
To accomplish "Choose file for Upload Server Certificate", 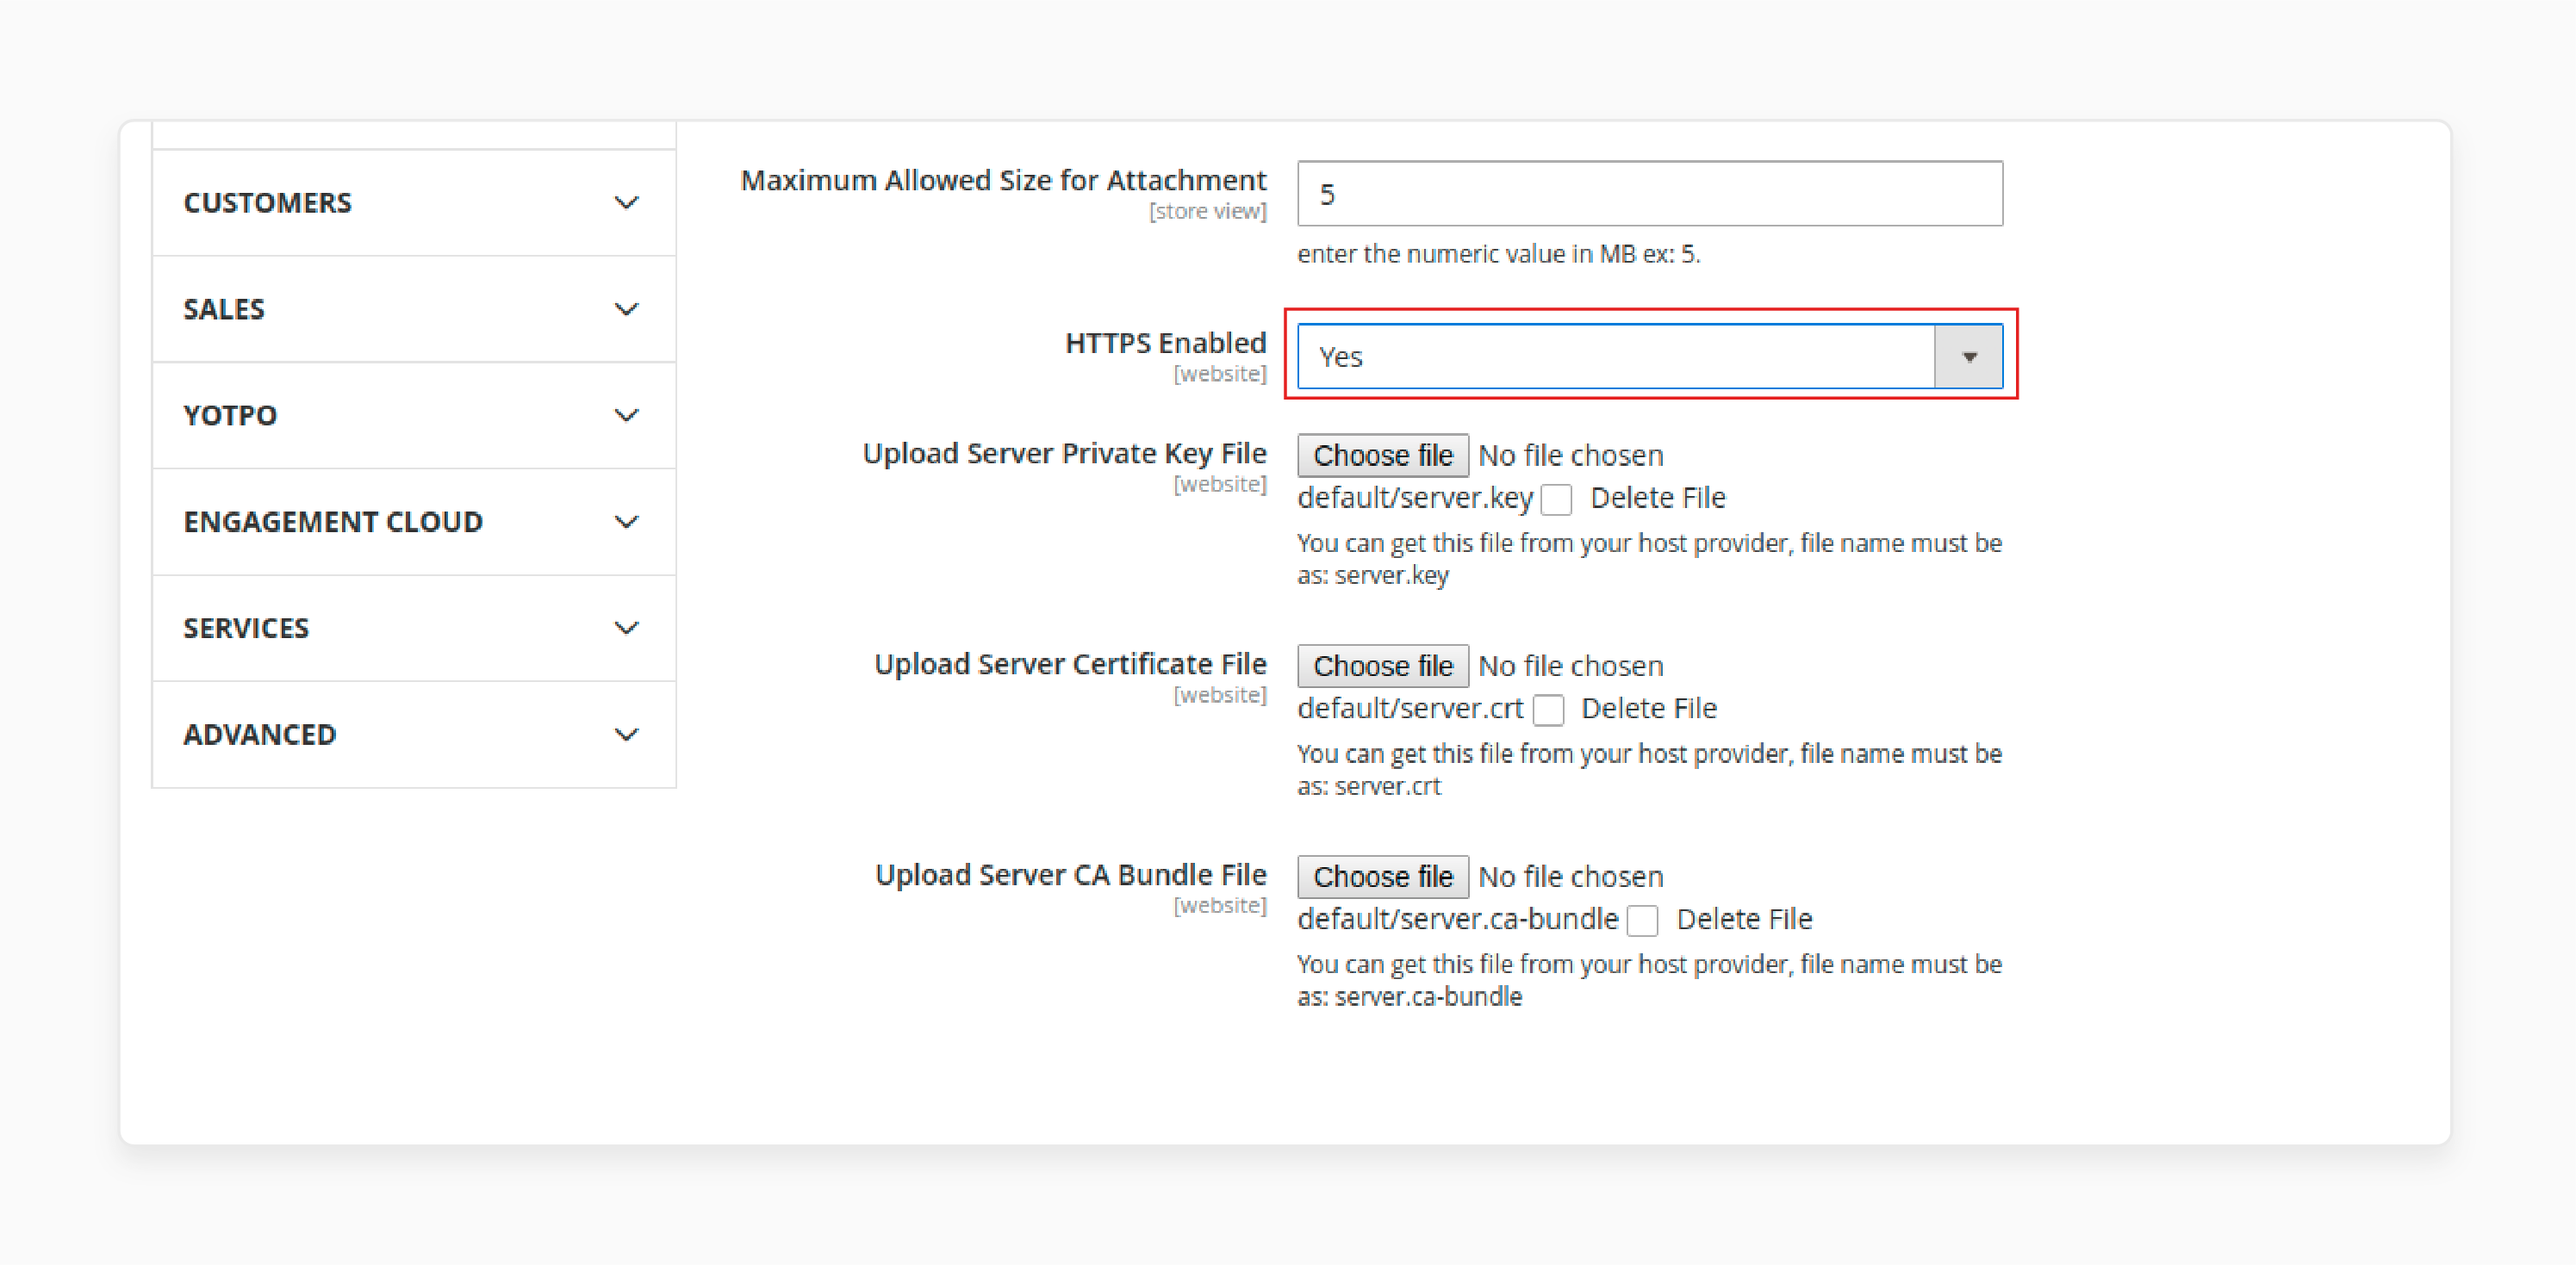I will [1378, 667].
